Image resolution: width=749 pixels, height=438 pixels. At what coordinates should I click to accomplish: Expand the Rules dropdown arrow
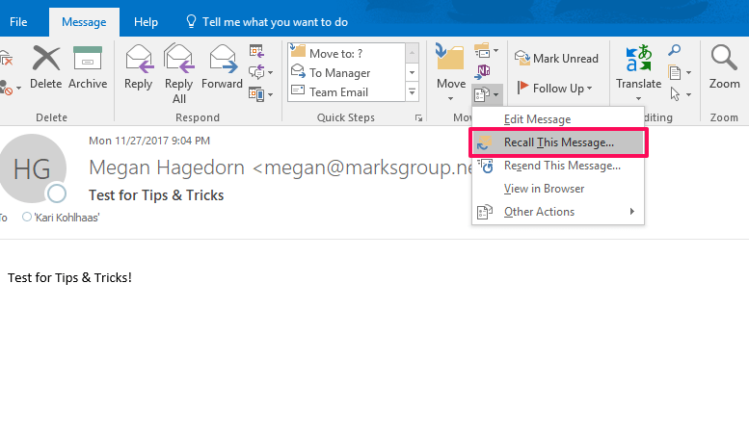coord(495,50)
